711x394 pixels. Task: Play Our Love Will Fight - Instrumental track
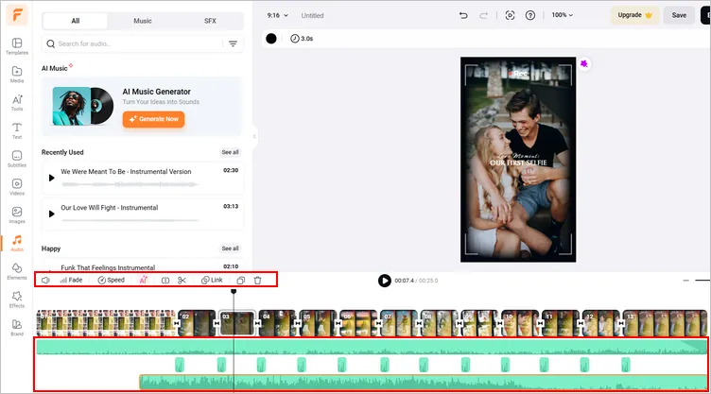point(51,214)
